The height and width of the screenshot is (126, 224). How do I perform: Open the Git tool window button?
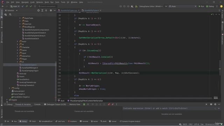click(x=7, y=121)
